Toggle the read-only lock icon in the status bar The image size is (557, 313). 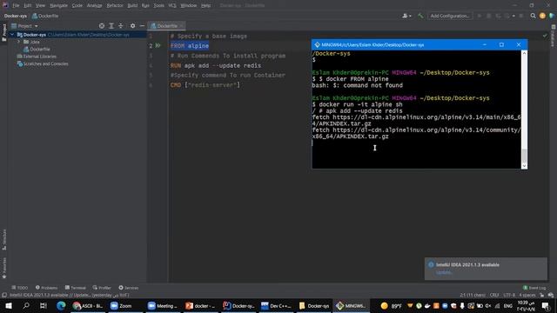click(x=541, y=295)
